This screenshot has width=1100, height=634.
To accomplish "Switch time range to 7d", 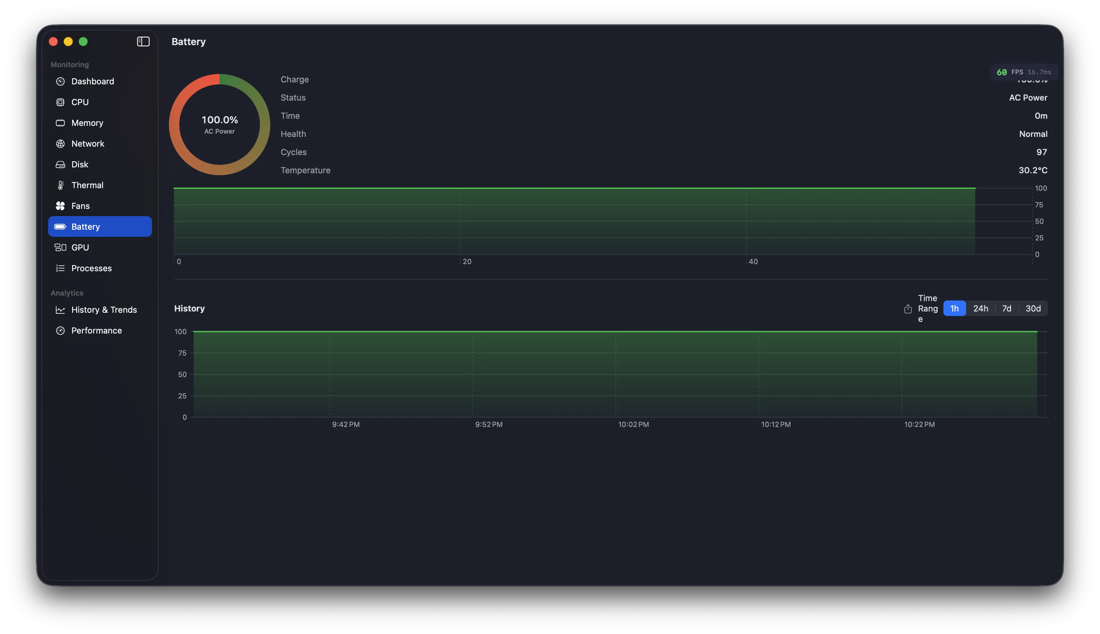I will tap(1006, 308).
